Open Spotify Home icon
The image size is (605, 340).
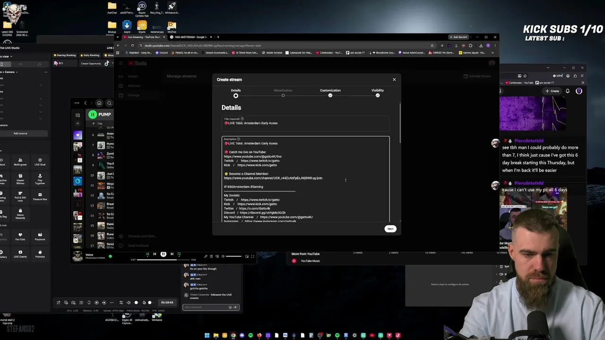(99, 103)
